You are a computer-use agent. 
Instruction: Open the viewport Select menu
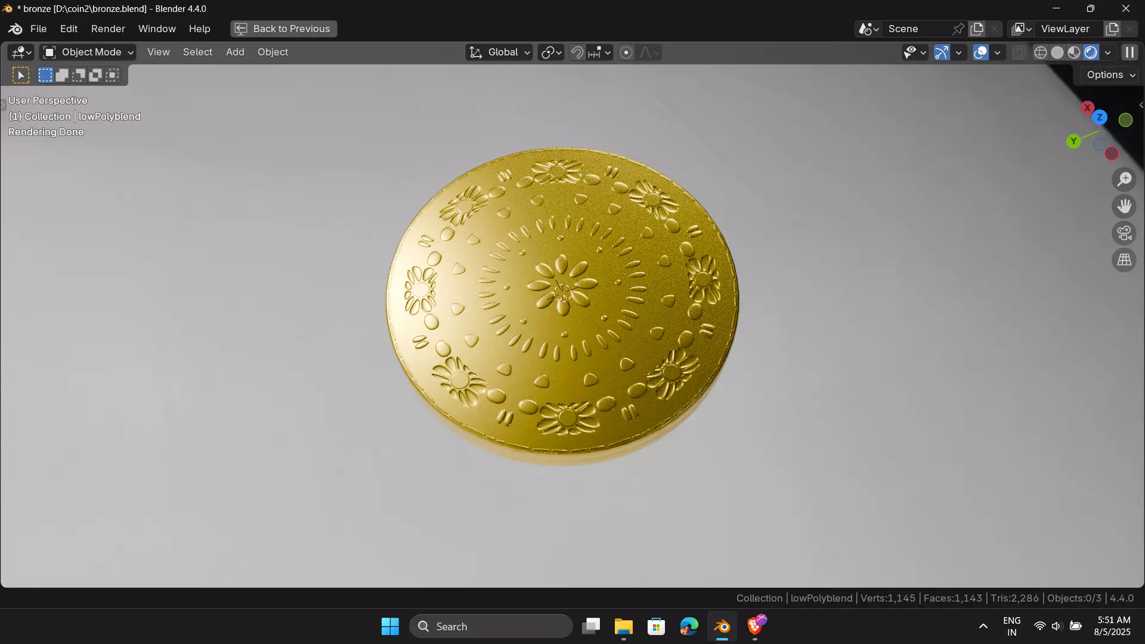[x=197, y=52]
